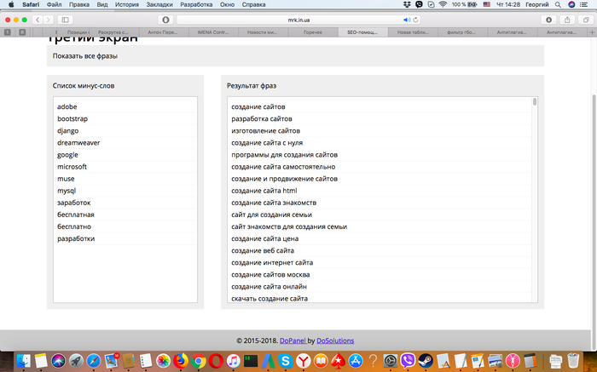Follow the DoPanel link in footer

pos(292,341)
